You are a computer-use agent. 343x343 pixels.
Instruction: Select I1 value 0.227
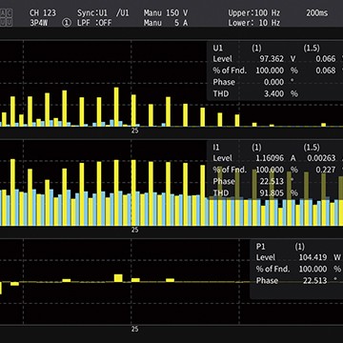(326, 170)
